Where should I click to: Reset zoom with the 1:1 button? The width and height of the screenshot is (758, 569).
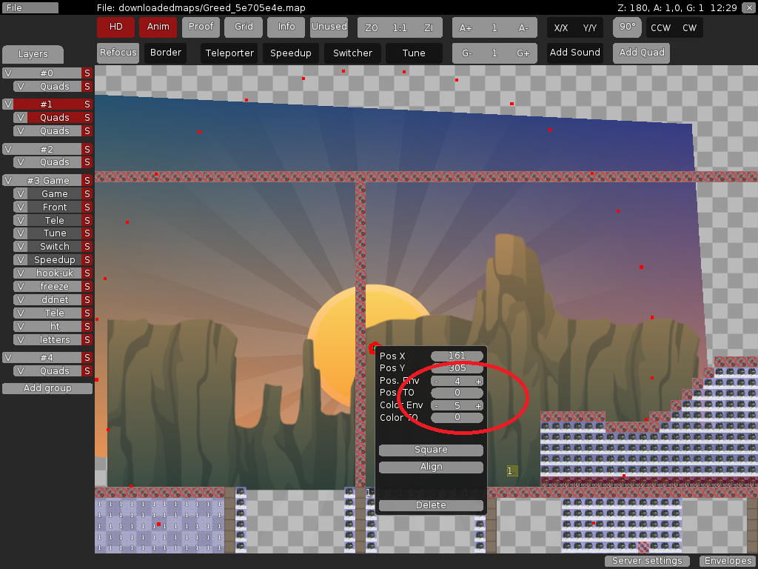(x=400, y=27)
